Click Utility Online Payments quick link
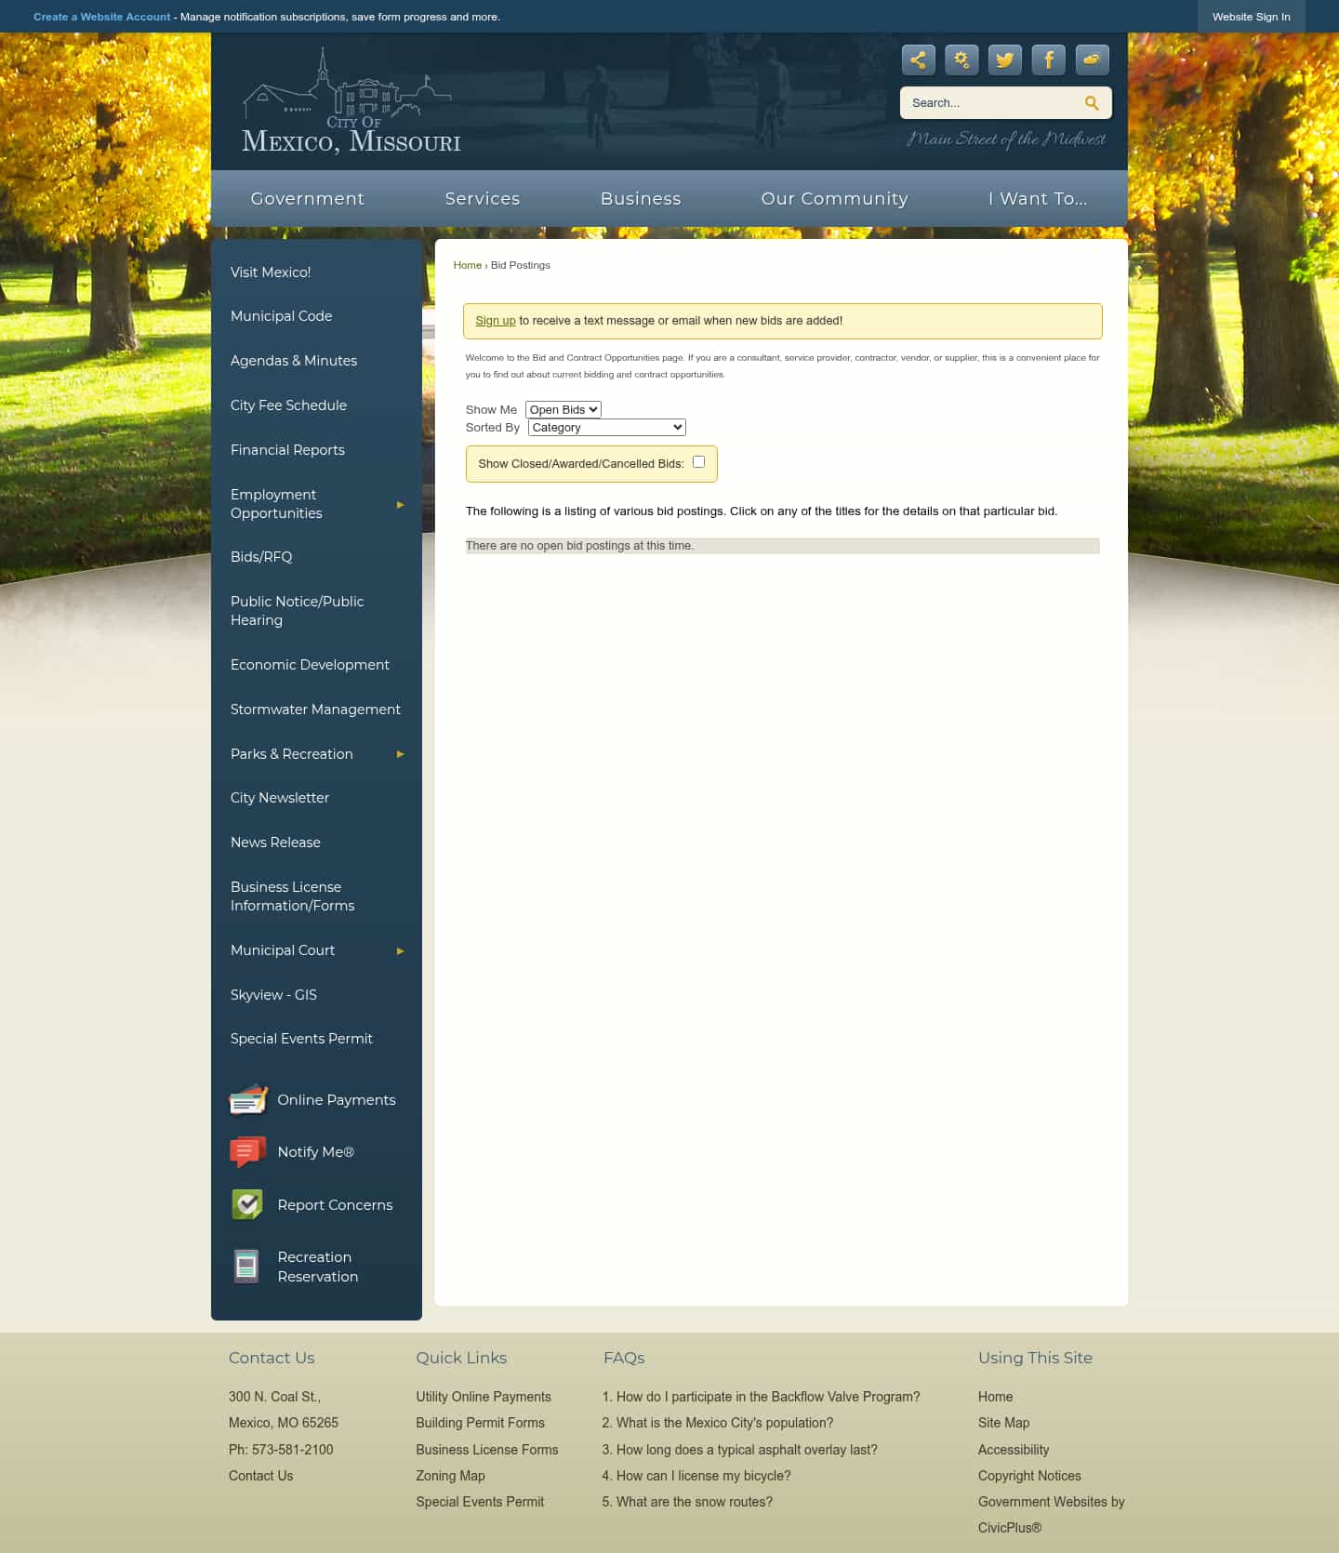Viewport: 1339px width, 1553px height. tap(484, 1397)
